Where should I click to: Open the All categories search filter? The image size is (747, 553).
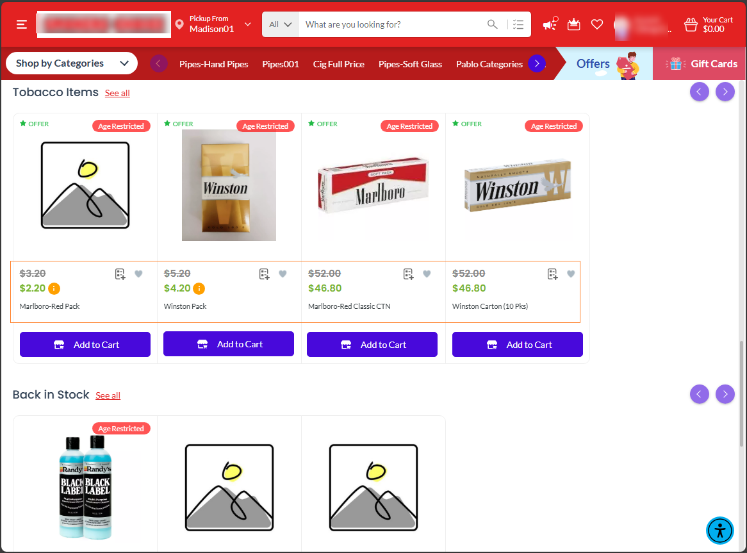pyautogui.click(x=281, y=24)
